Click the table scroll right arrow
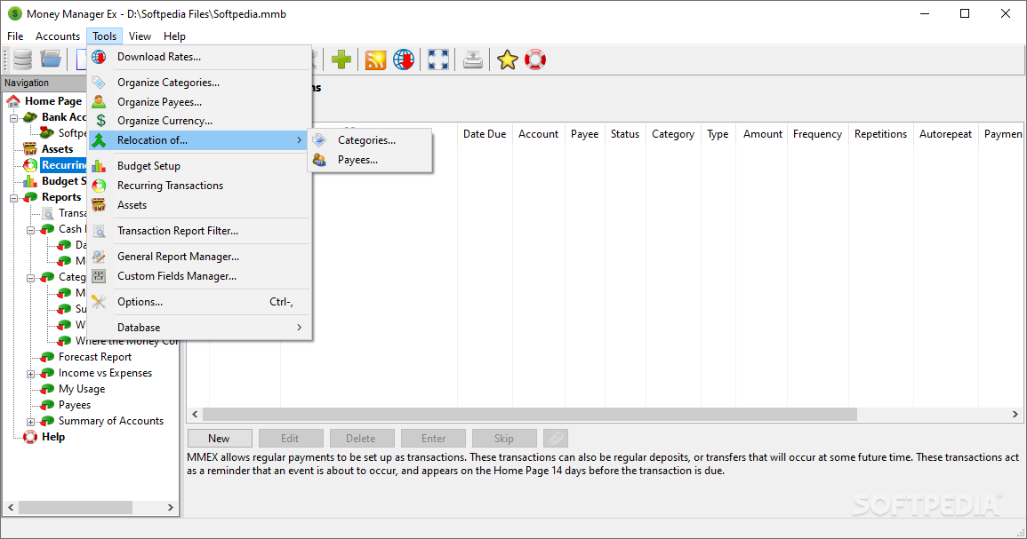 (1015, 414)
